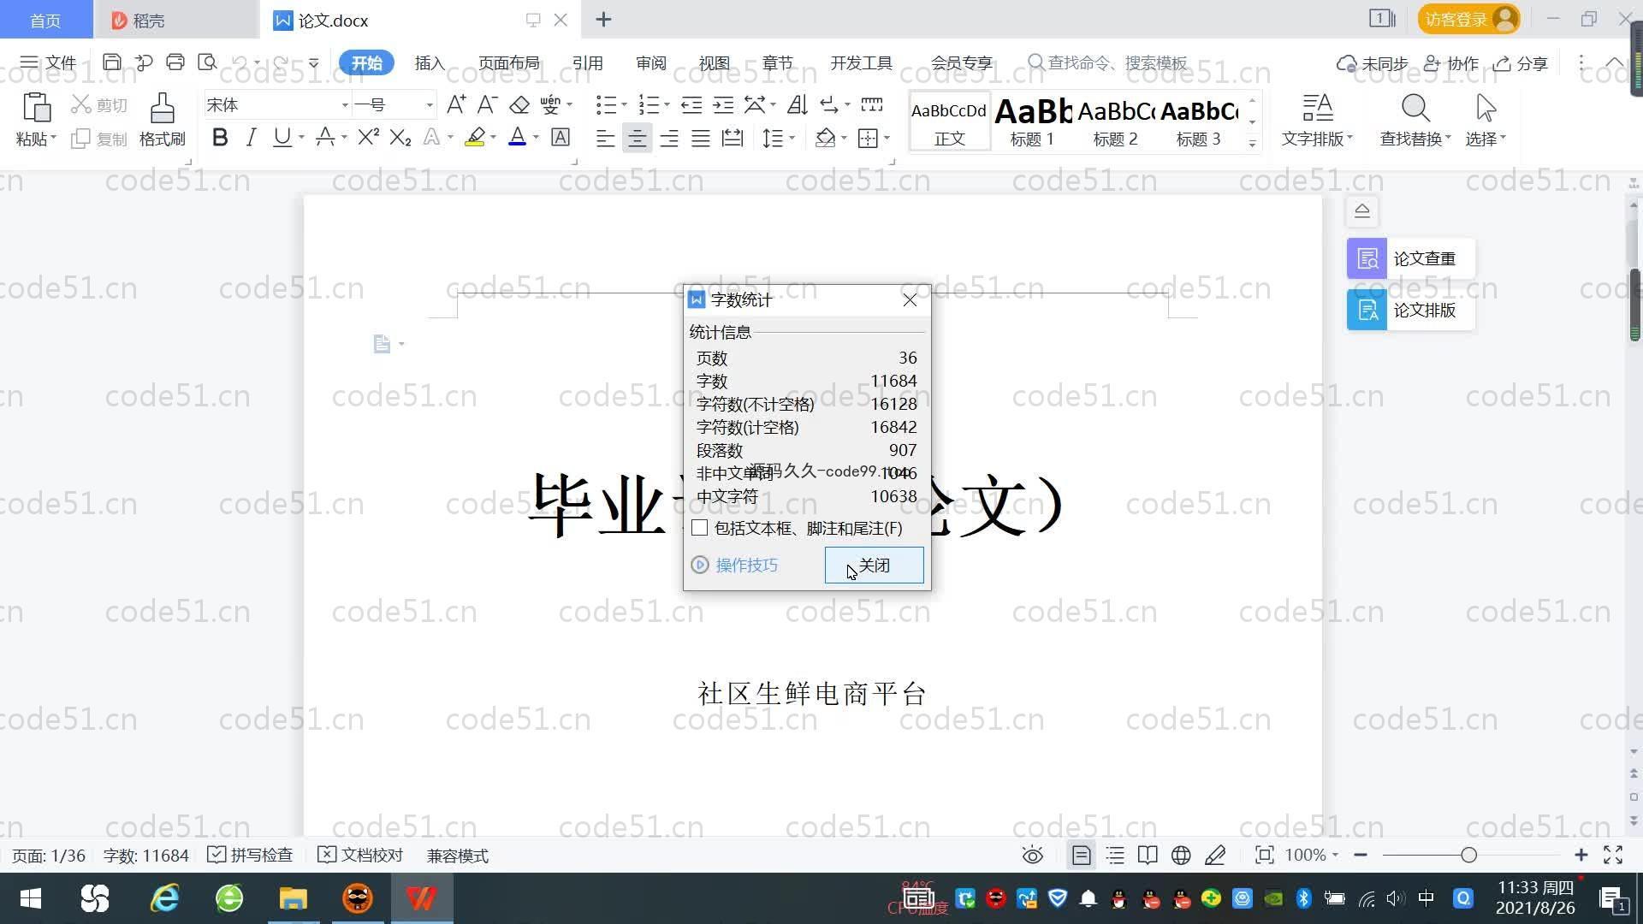Screen dimensions: 1643x924
Task: Open the Text Layout tool
Action: click(x=1317, y=120)
